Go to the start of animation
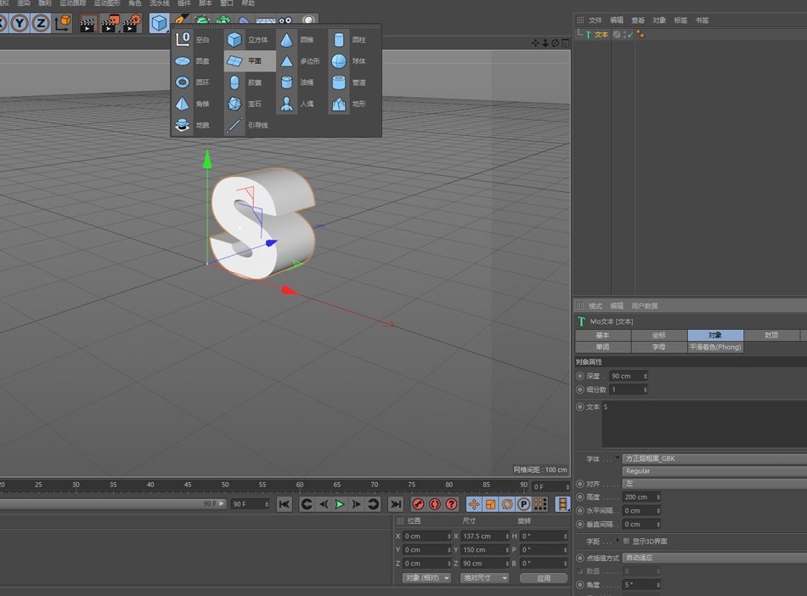 (x=284, y=504)
